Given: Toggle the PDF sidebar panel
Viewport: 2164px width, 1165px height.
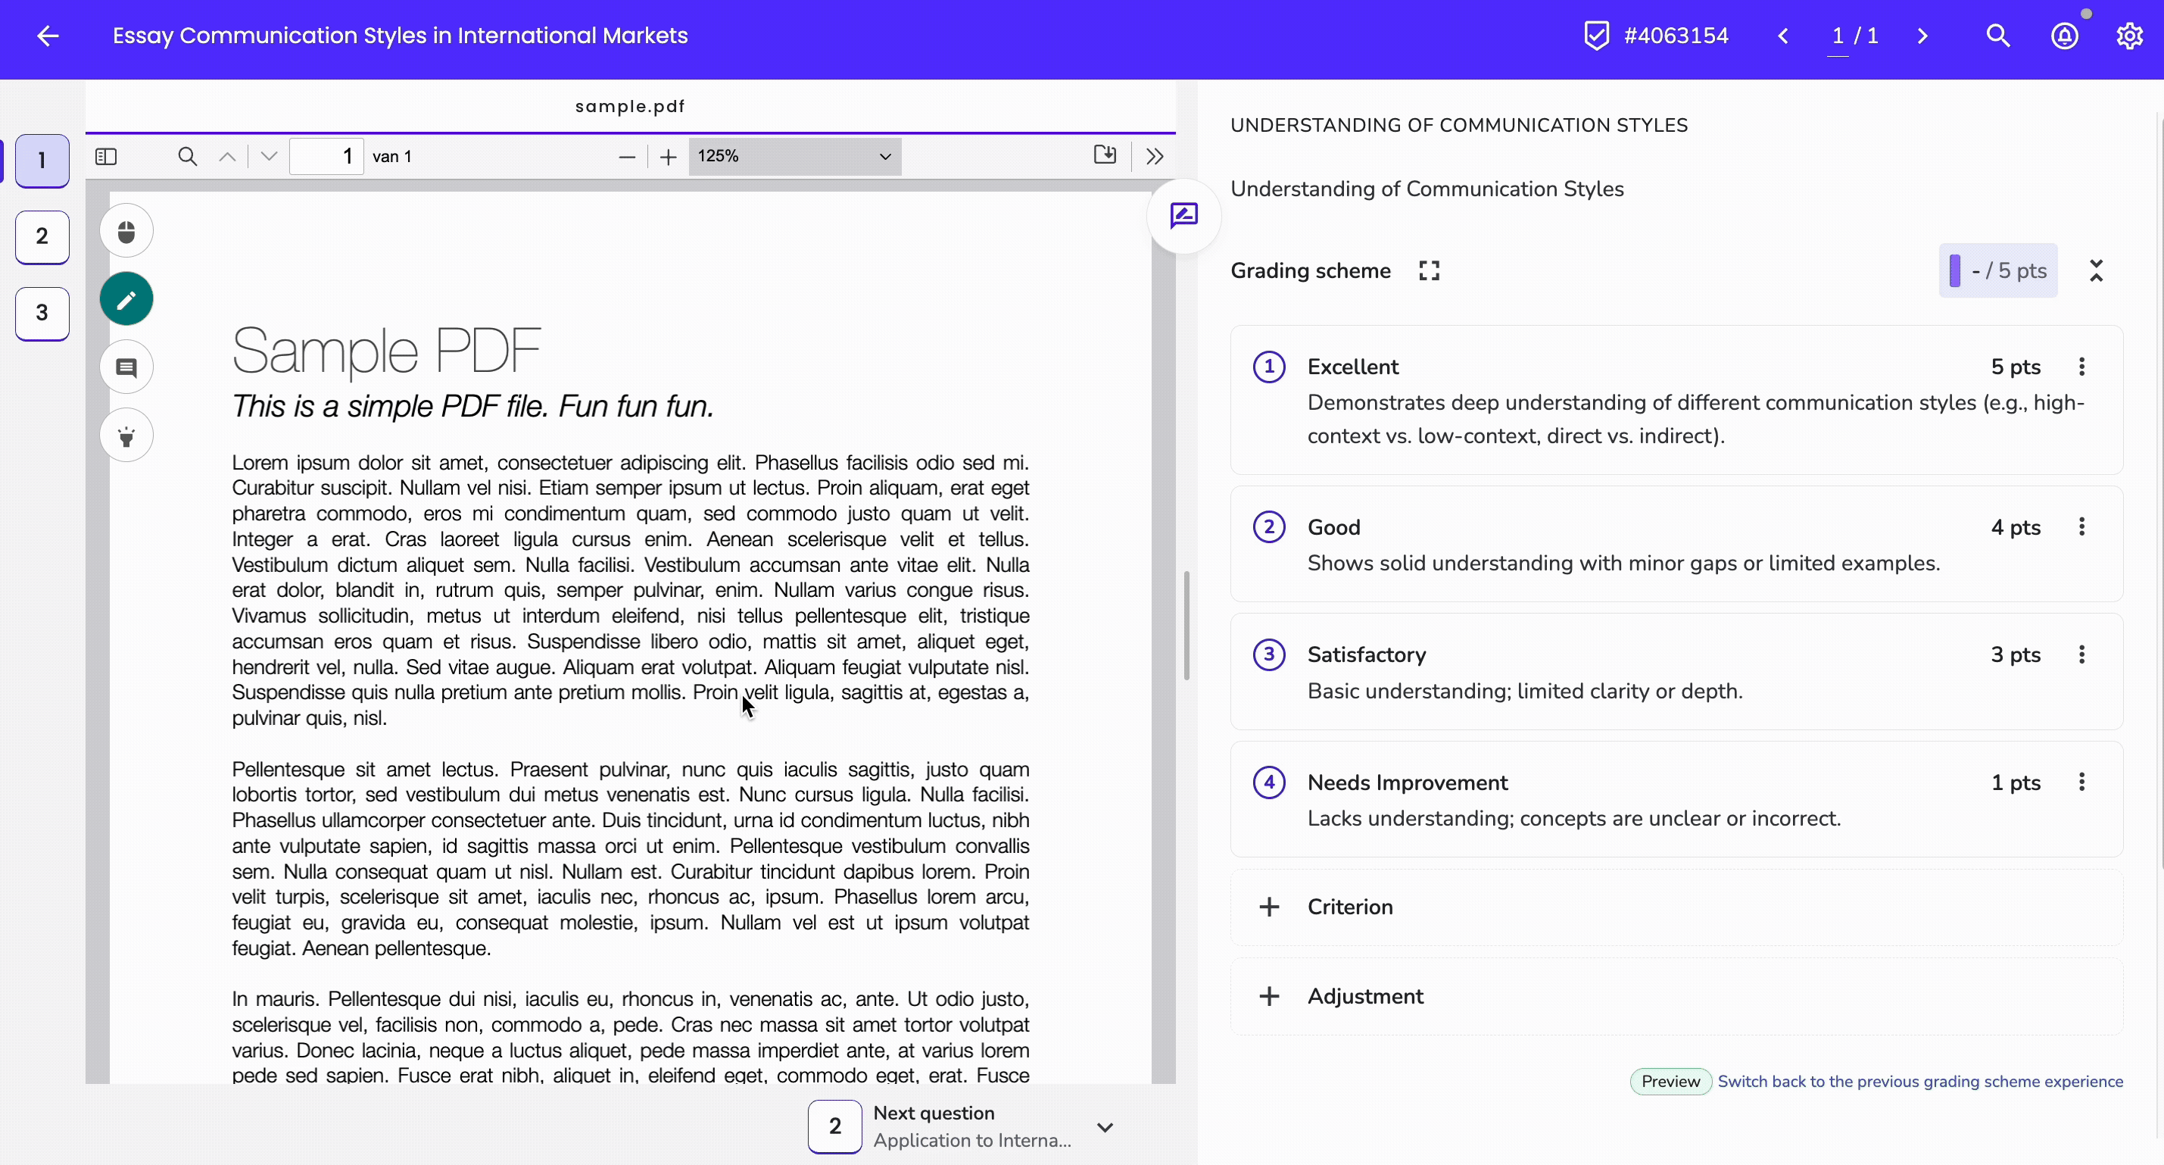Looking at the screenshot, I should pos(106,156).
